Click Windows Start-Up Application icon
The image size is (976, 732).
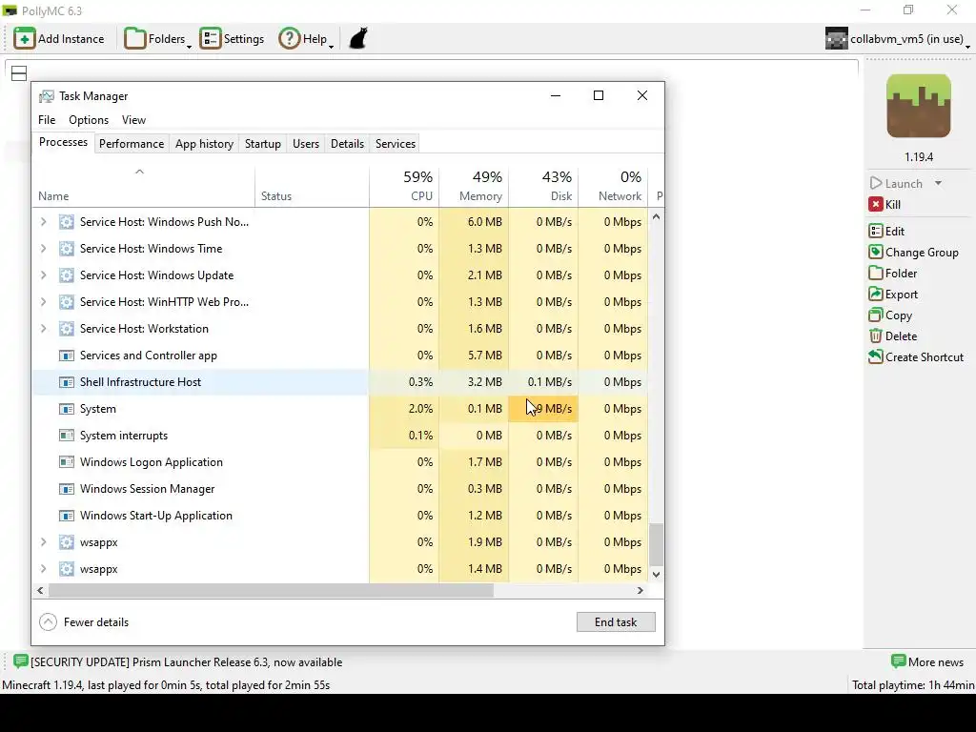point(67,516)
